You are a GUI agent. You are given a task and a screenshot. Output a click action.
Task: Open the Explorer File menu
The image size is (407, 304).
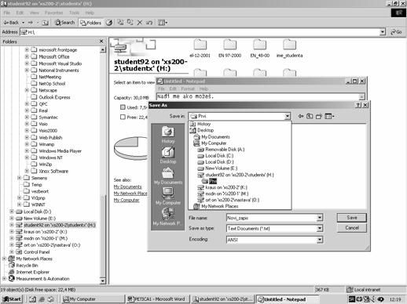coord(7,13)
